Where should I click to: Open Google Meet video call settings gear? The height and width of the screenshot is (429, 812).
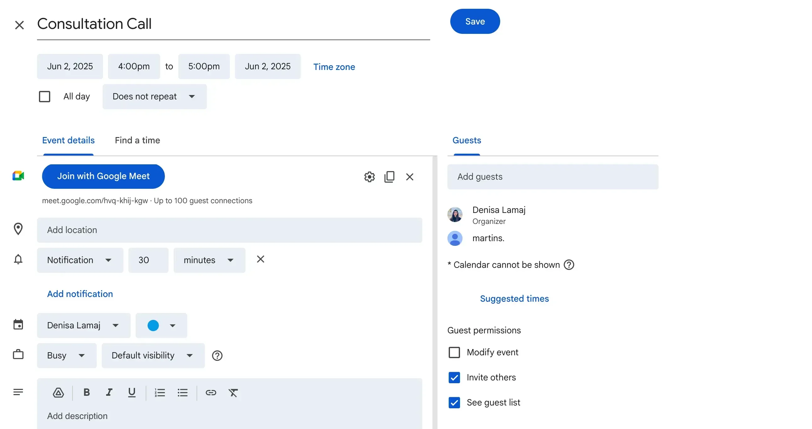[x=369, y=177]
